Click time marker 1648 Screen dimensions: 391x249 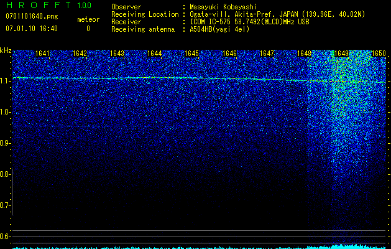tap(304, 54)
